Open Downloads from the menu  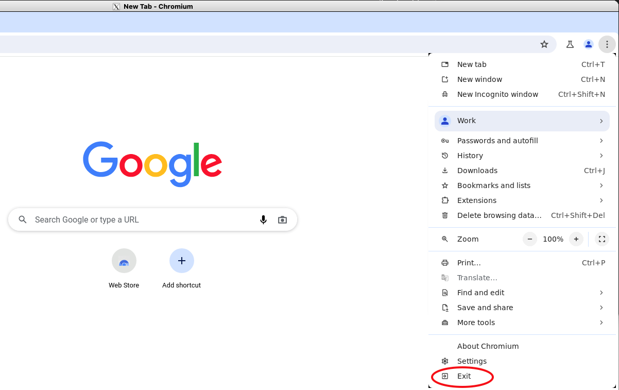point(522,171)
